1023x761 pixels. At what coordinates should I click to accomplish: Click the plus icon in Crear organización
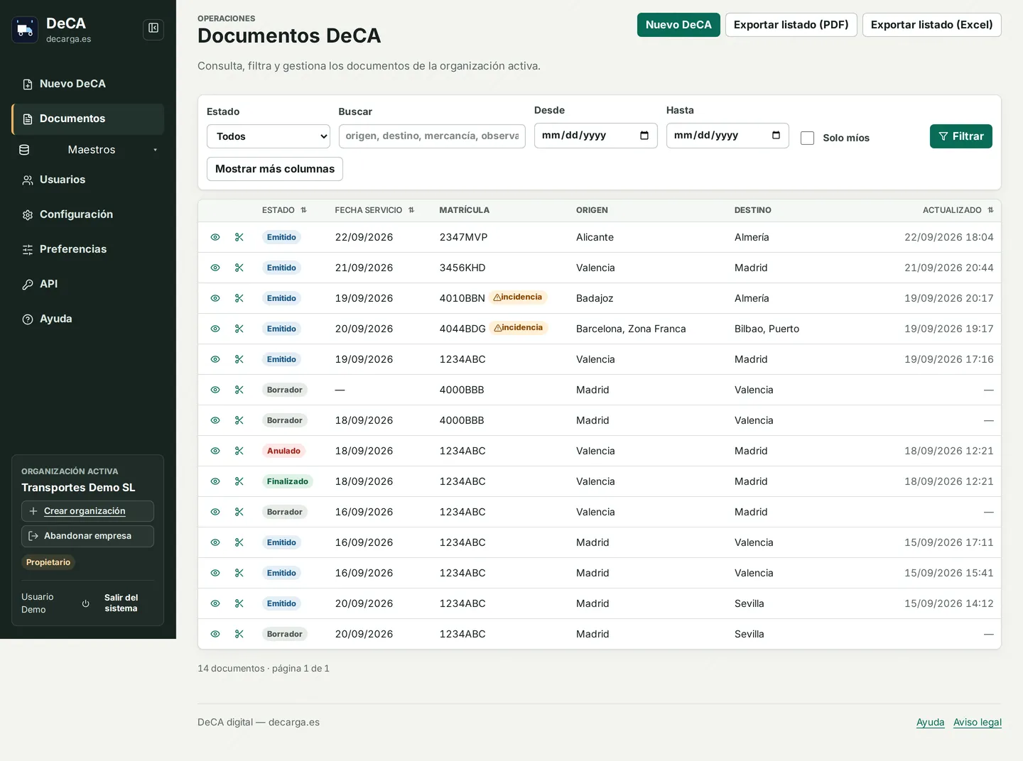pyautogui.click(x=33, y=511)
